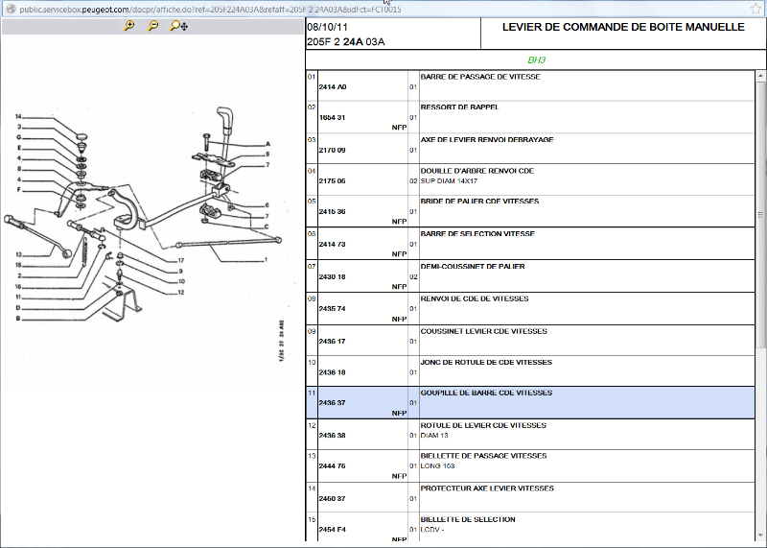This screenshot has height=548, width=767.
Task: Select part number 2436 38
Action: click(332, 435)
